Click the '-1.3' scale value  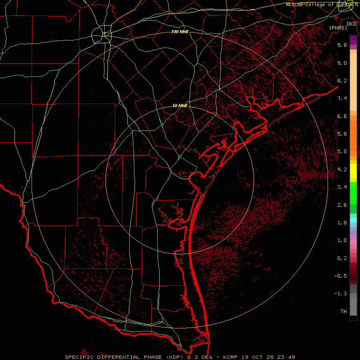pos(340,294)
